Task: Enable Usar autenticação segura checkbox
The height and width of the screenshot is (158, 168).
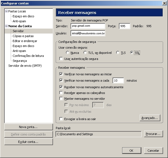Action: [61, 59]
